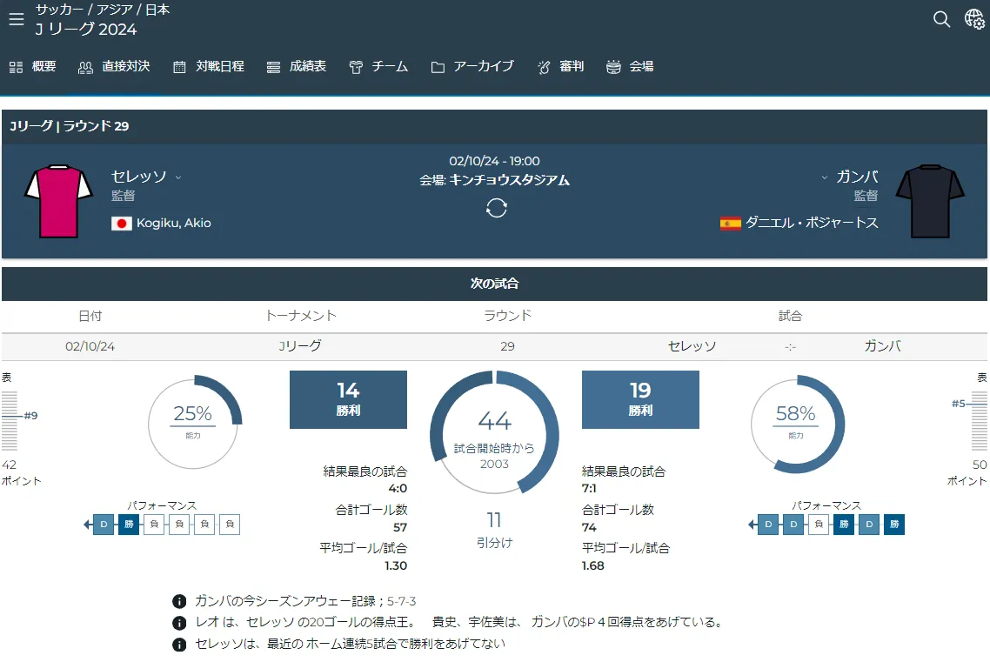The width and height of the screenshot is (990, 662).
Task: Click the 58% ability gauge
Action: pyautogui.click(x=796, y=424)
